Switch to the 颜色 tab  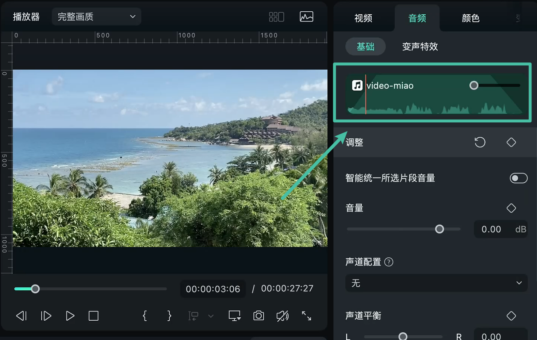click(470, 18)
